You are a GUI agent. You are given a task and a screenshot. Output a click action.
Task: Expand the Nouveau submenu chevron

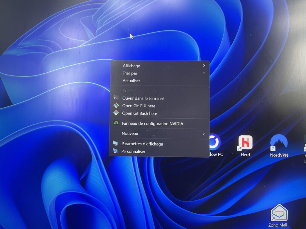(204, 134)
